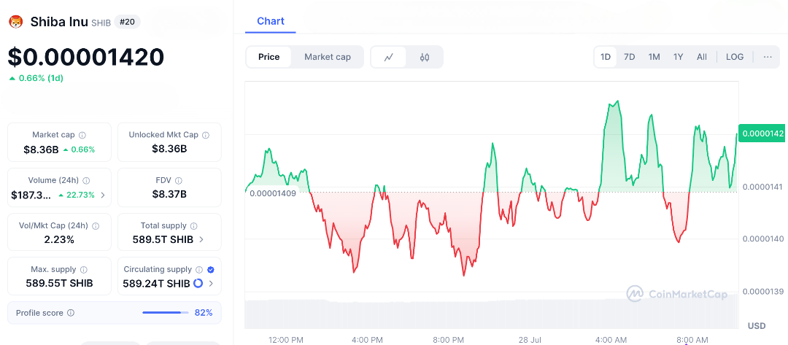Click the circulating supply progress ring icon
Screen dimensions: 788x345
(x=198, y=283)
